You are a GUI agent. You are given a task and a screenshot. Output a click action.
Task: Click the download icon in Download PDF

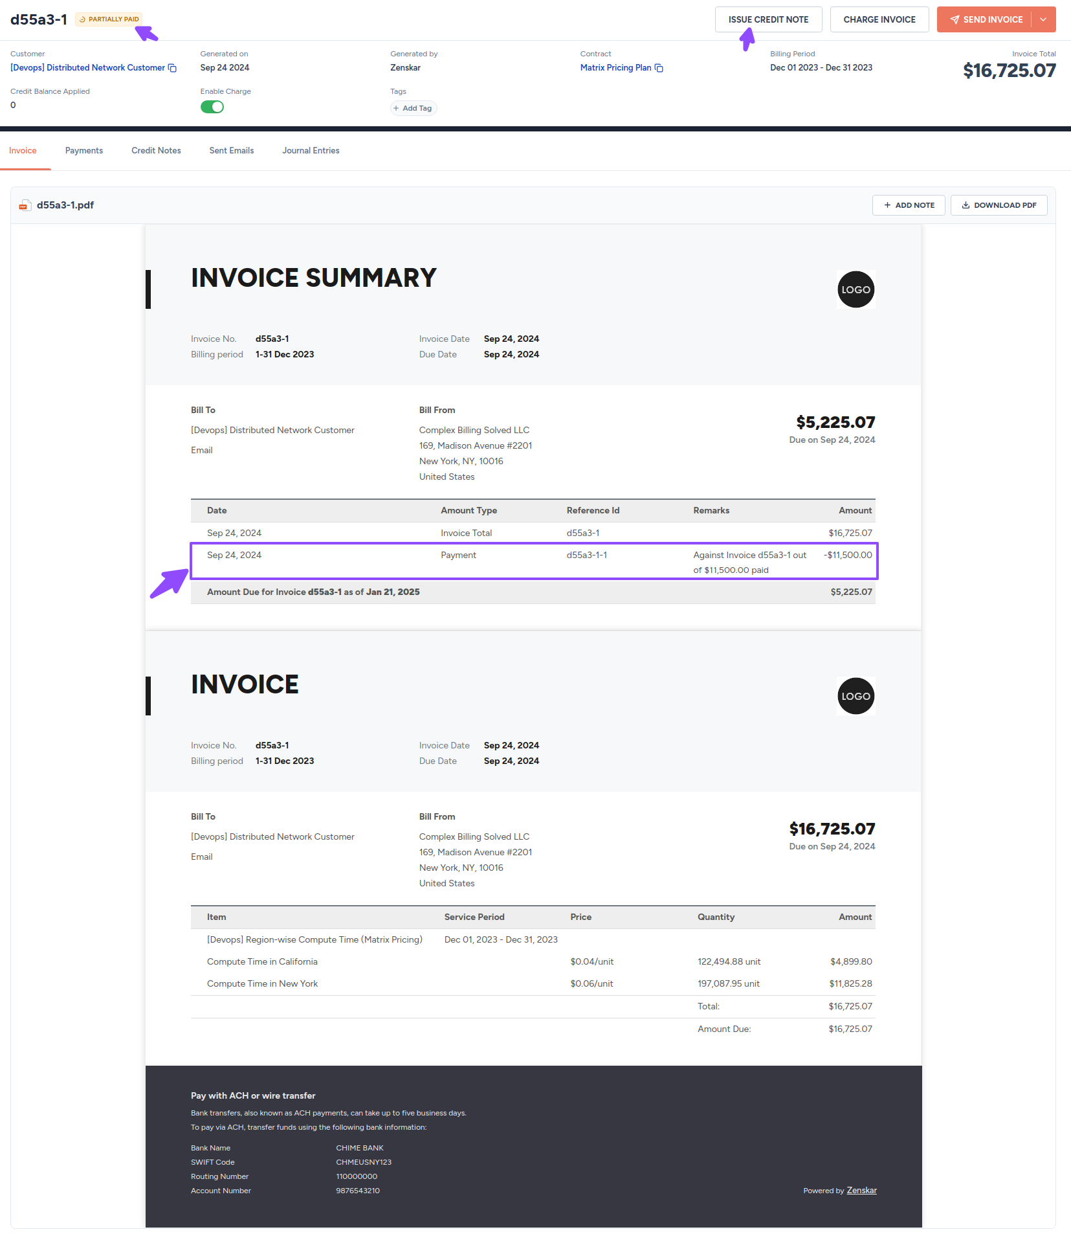pos(966,205)
